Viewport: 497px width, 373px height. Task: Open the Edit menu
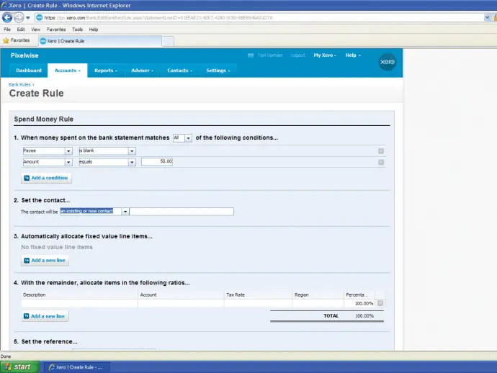21,30
